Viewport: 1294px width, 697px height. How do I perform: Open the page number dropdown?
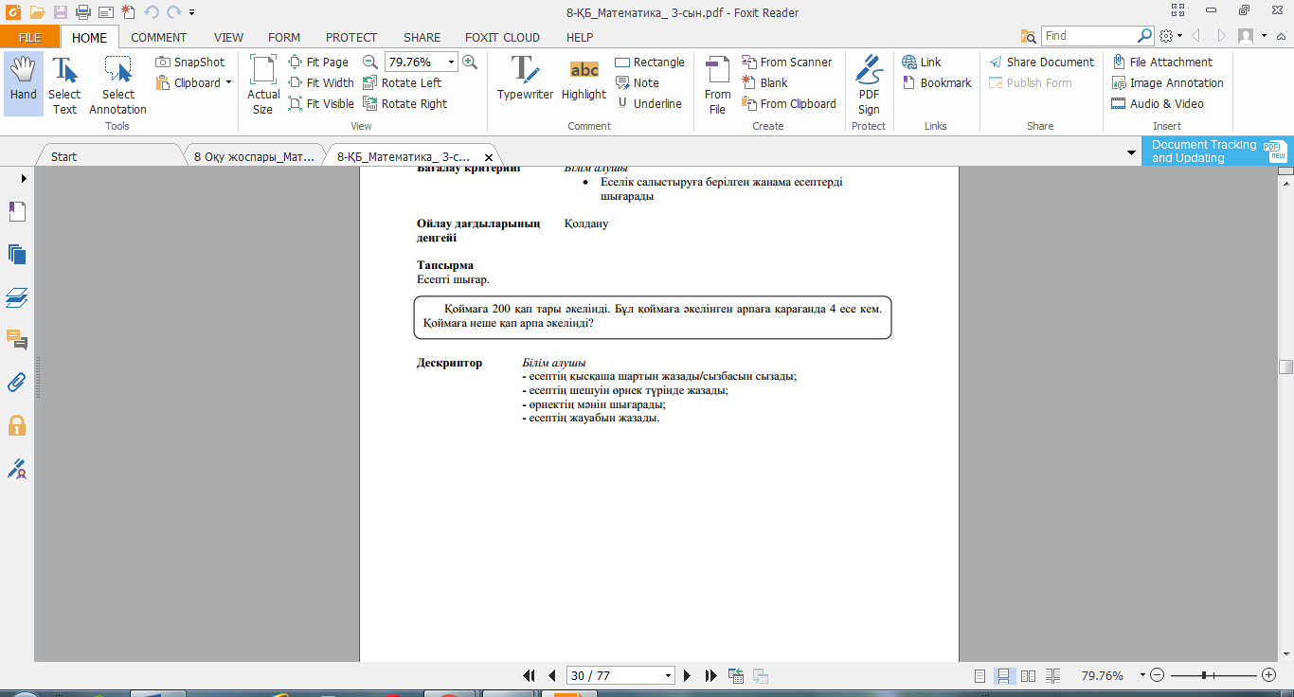click(x=669, y=676)
